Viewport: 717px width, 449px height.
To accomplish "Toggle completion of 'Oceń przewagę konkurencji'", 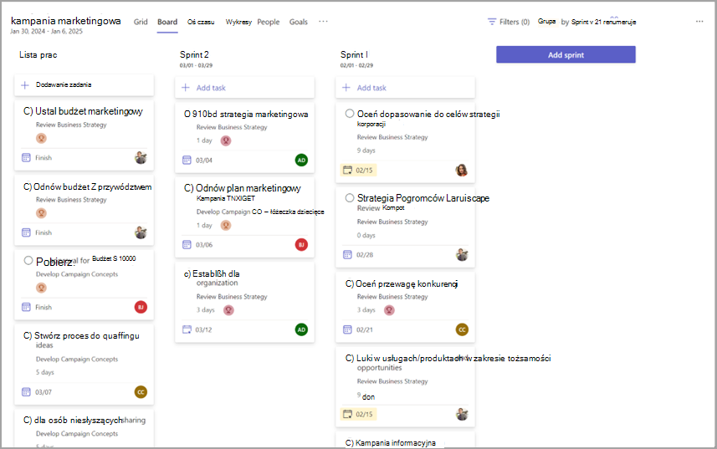I will [350, 284].
